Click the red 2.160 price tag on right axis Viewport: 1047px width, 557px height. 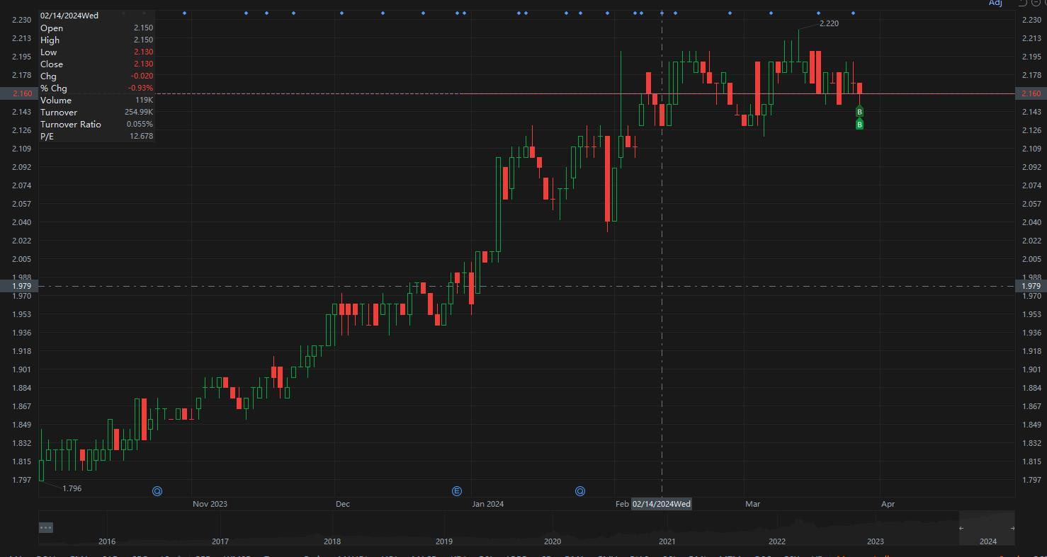pyautogui.click(x=1031, y=93)
